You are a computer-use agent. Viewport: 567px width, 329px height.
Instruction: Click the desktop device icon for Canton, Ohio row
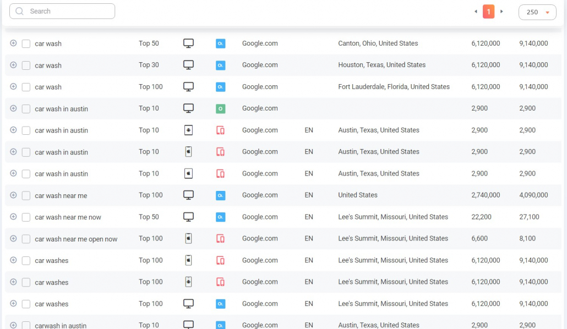[188, 43]
